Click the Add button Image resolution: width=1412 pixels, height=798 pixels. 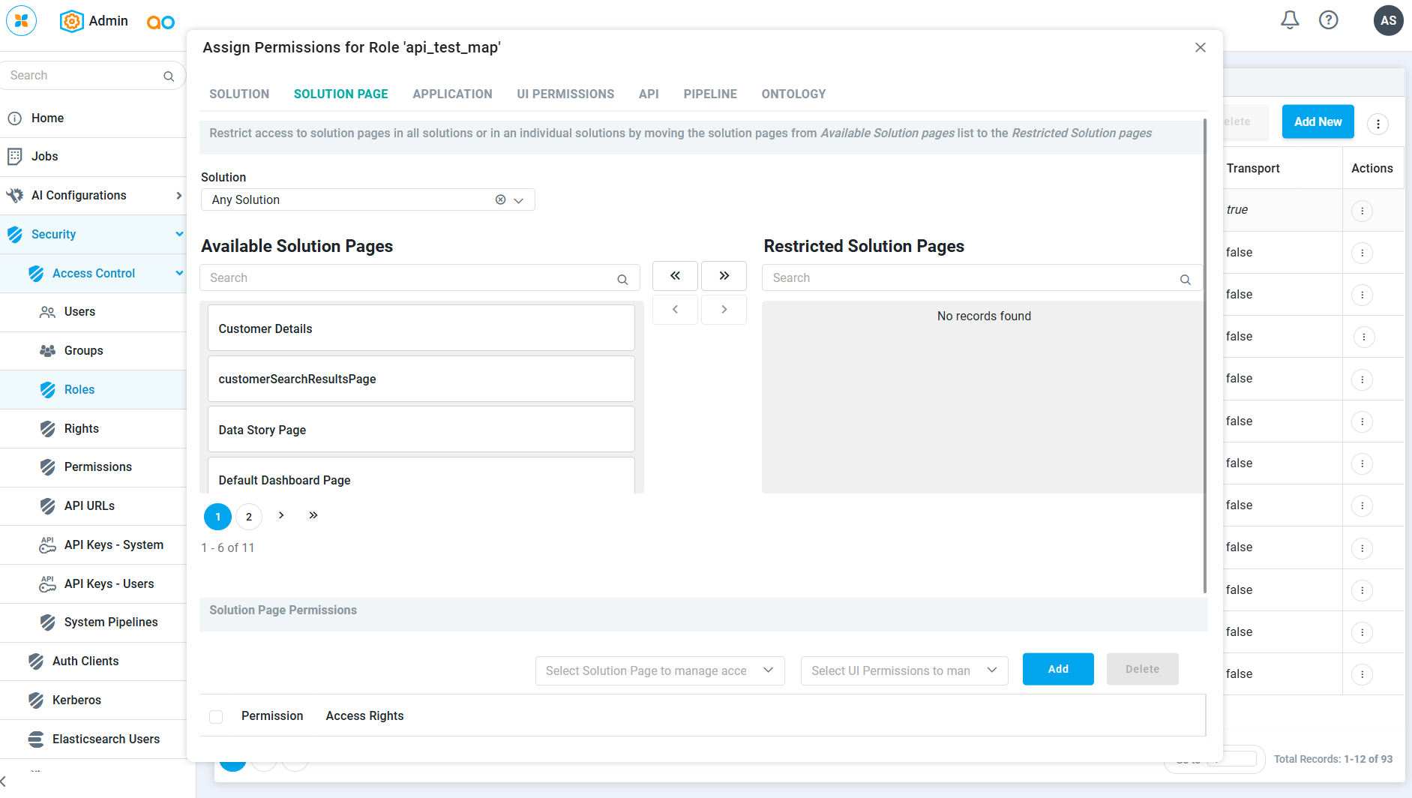[x=1058, y=669]
